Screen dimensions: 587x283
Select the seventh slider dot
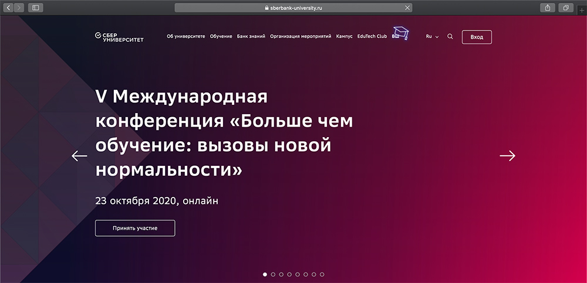[x=313, y=274]
